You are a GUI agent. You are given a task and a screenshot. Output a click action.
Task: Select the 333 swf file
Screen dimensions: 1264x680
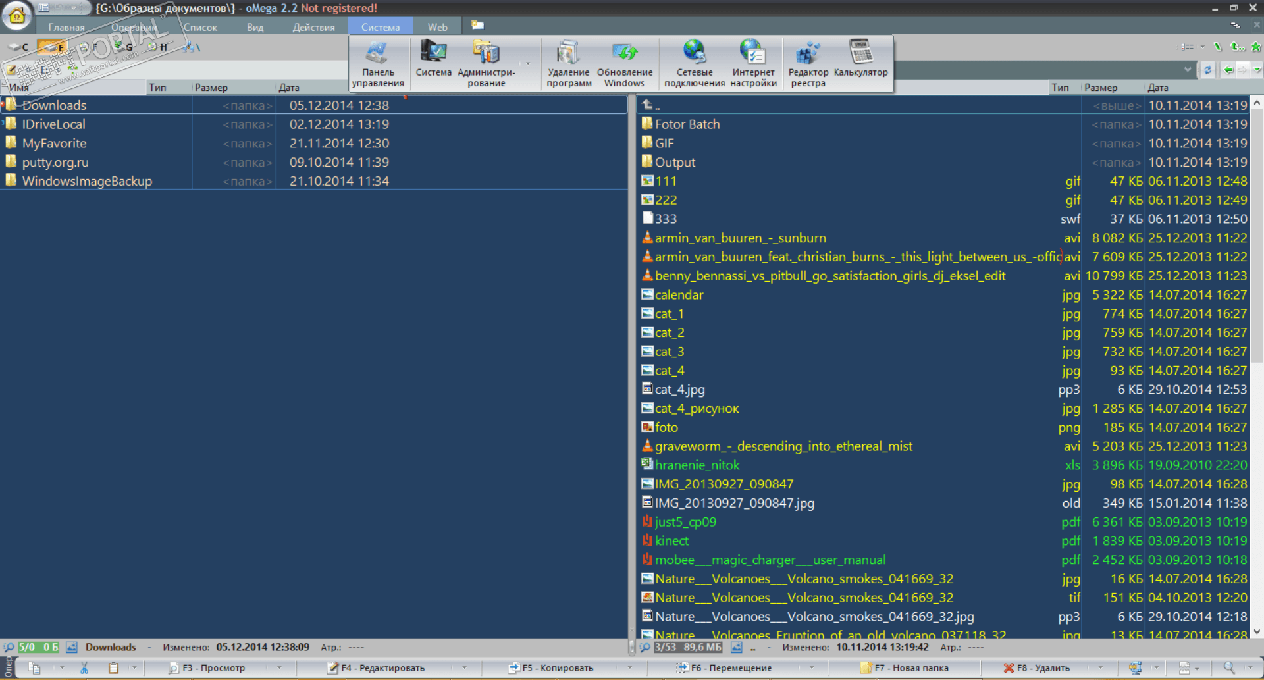click(x=944, y=219)
